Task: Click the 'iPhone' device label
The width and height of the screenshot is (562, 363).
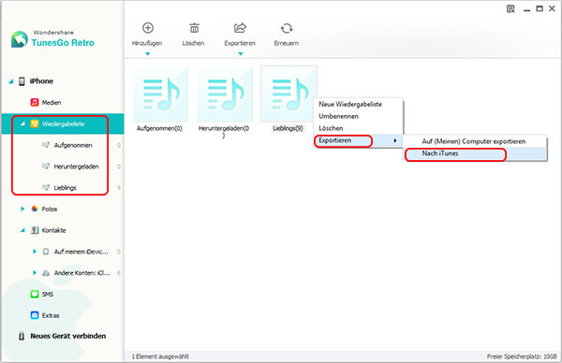Action: (x=41, y=81)
